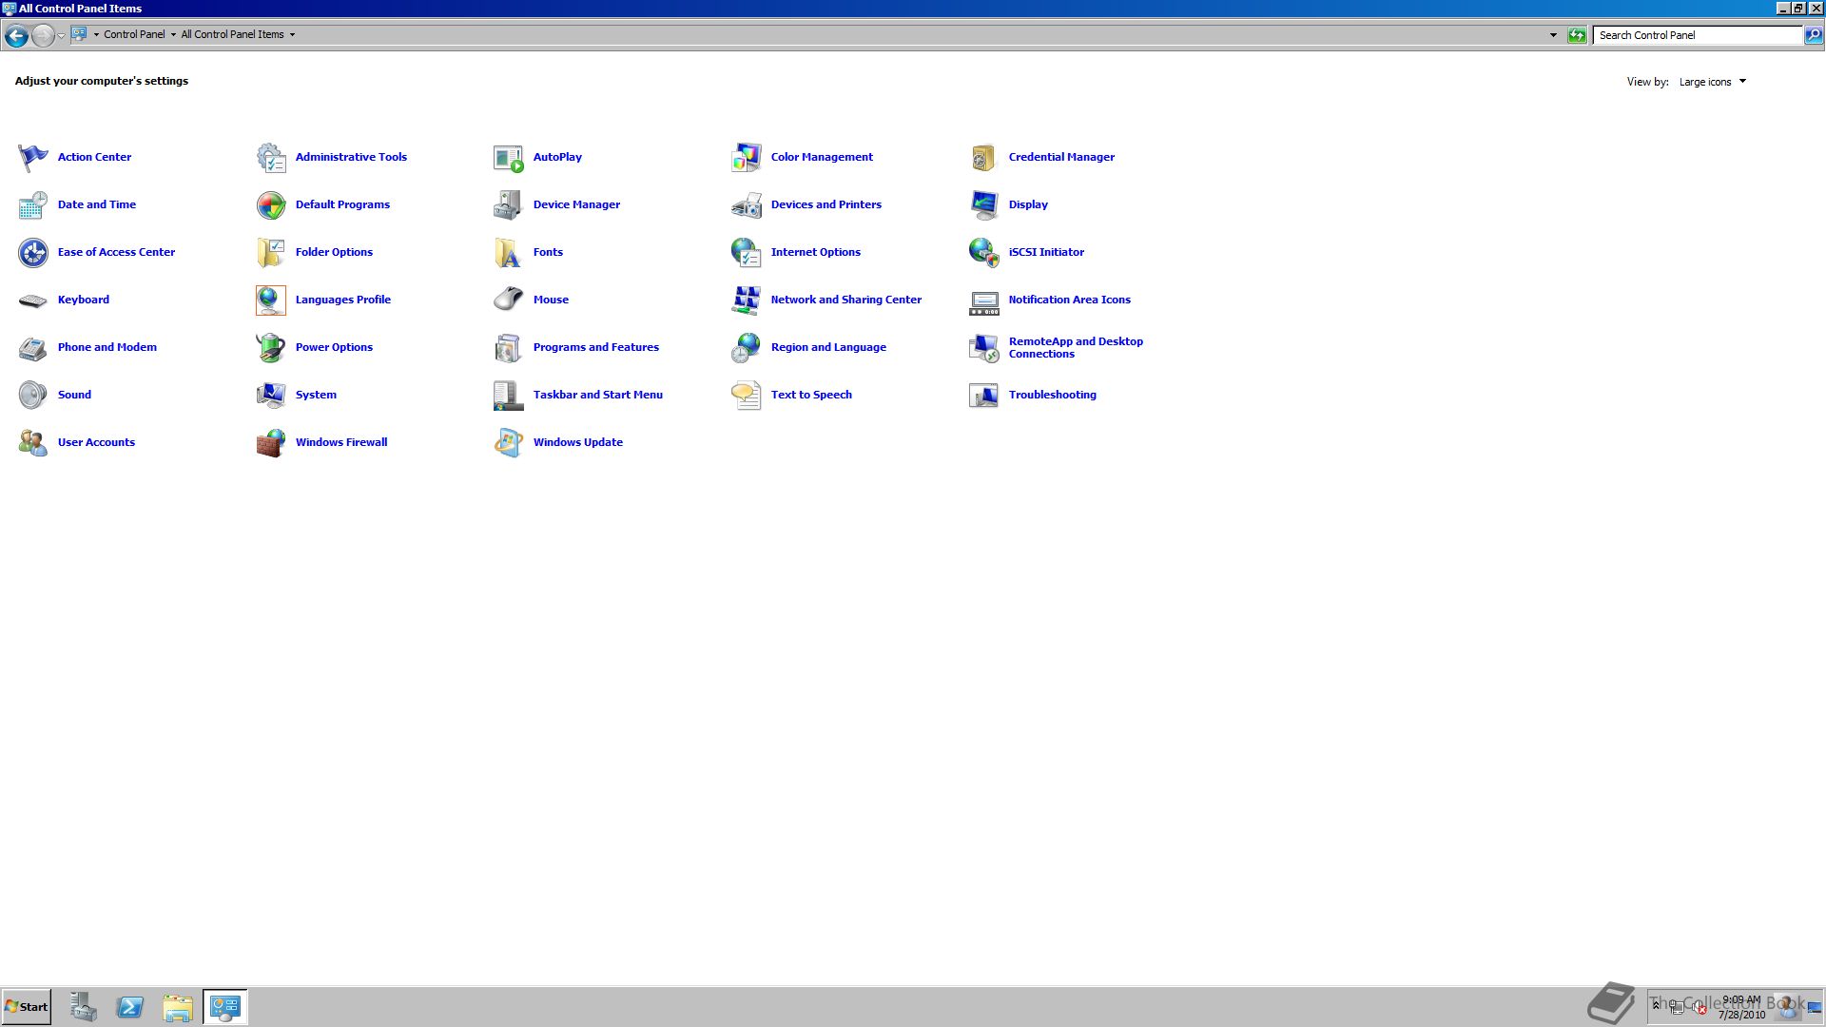Screen dimensions: 1826x1027
Task: Select All Control Panel Items breadcrumb
Action: tap(232, 35)
